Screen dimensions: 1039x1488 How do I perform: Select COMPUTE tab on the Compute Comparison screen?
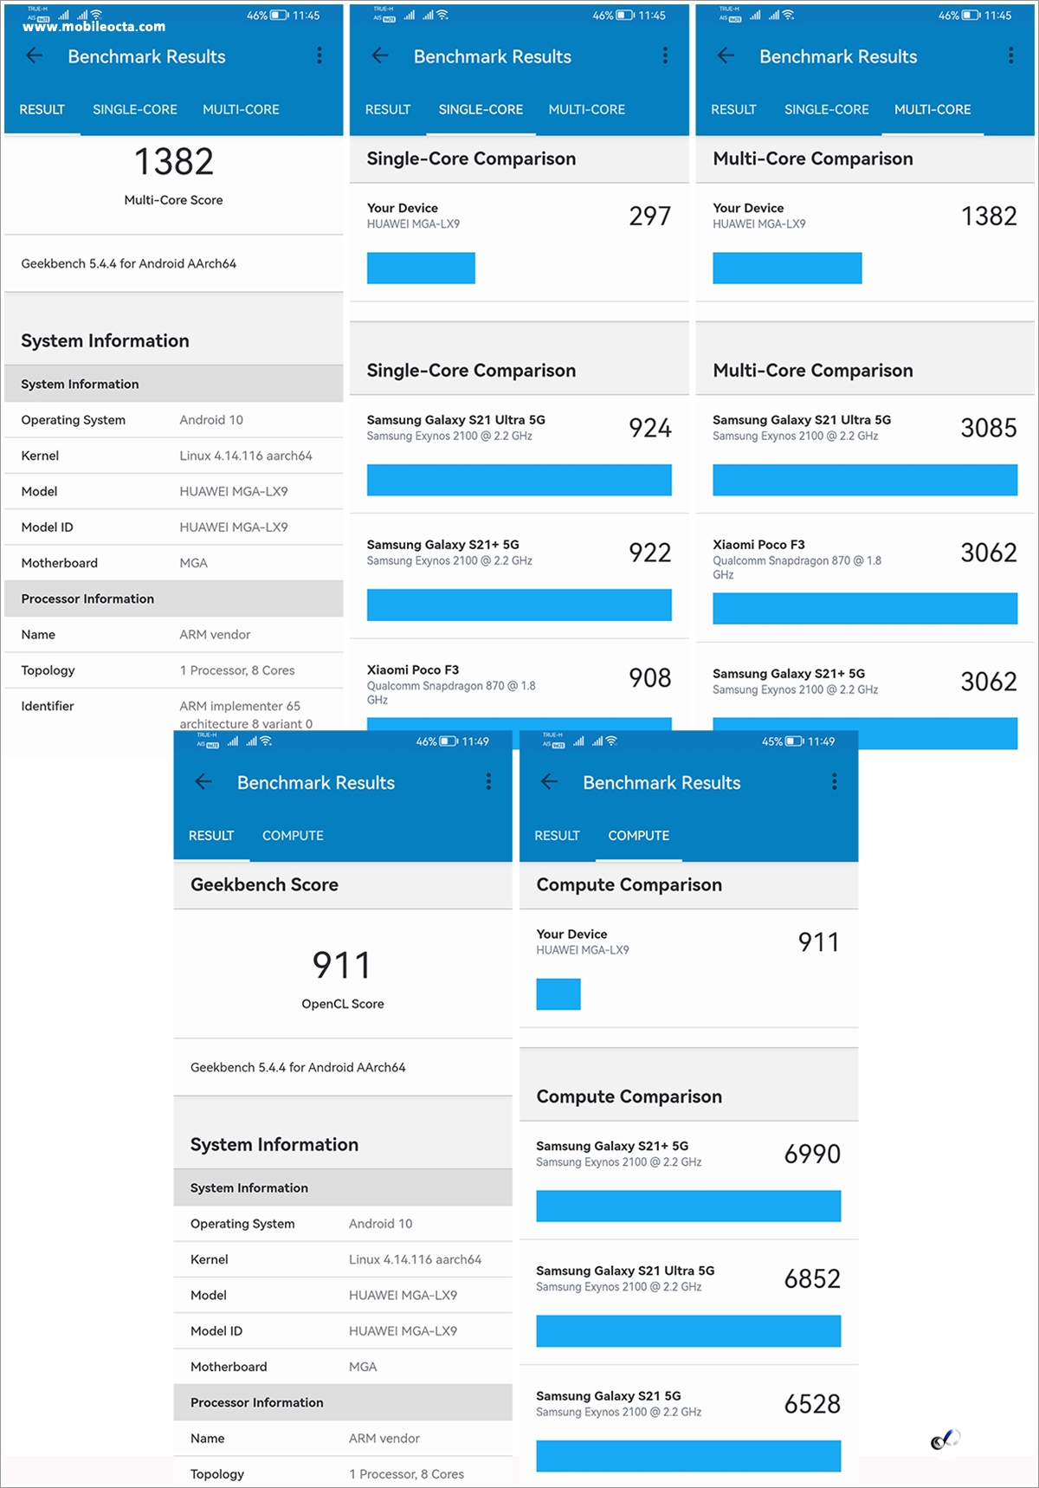point(639,836)
